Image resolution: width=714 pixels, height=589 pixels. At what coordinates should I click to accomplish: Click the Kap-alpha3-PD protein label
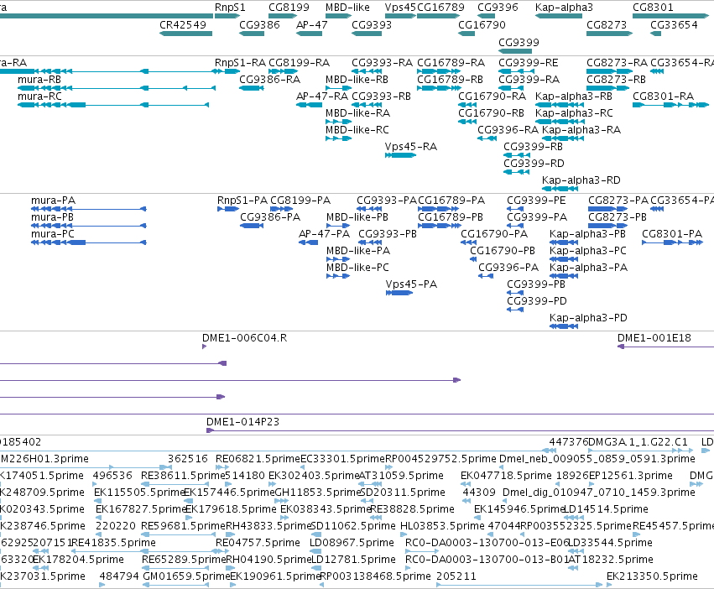588,317
